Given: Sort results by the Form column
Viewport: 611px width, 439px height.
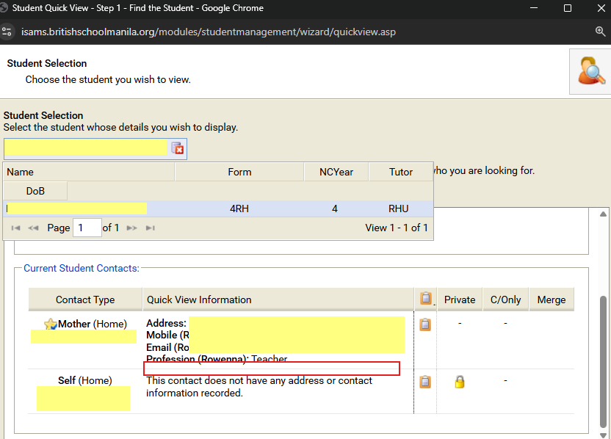Looking at the screenshot, I should click(239, 172).
